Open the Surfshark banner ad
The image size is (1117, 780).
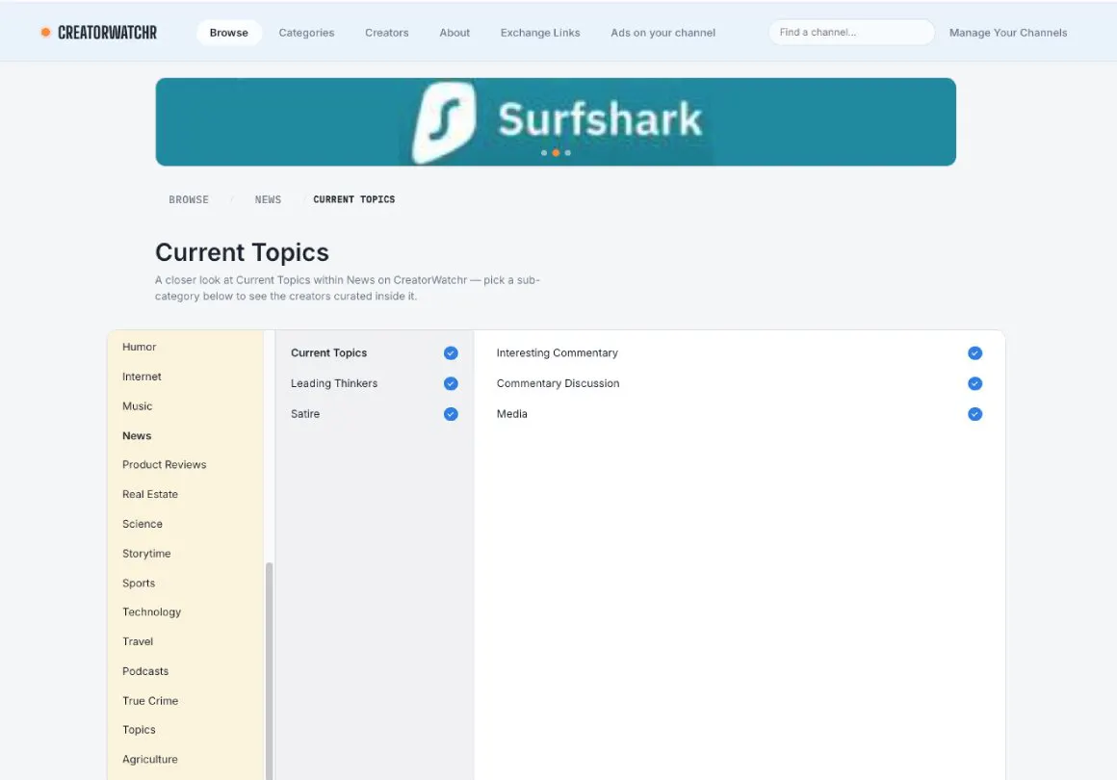point(556,121)
